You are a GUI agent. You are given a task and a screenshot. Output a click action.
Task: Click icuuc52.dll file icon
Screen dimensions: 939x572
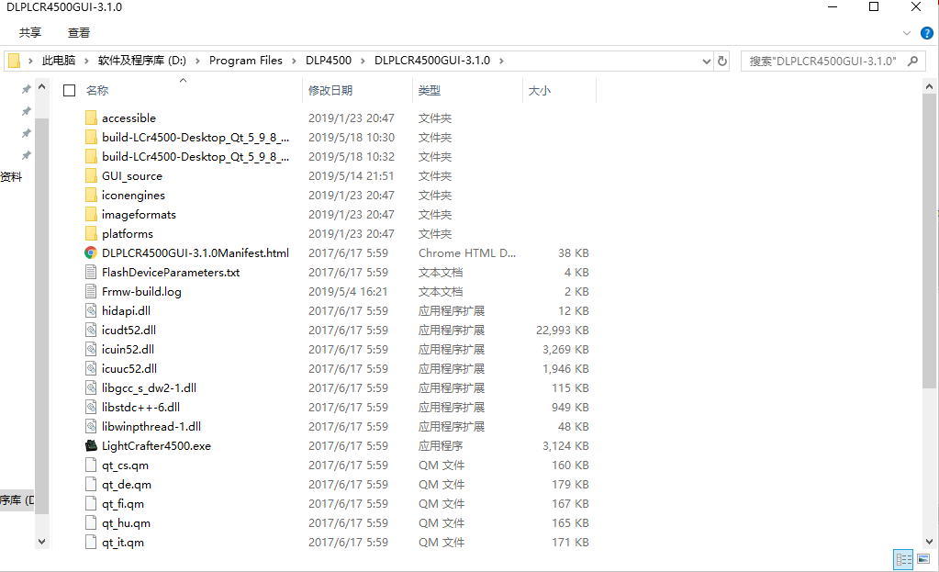point(91,368)
